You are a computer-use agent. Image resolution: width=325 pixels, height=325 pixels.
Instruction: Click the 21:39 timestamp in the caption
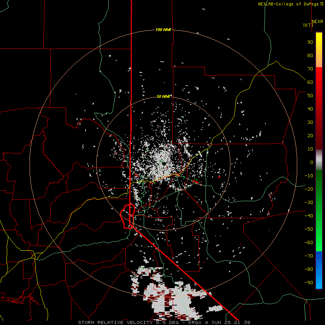pos(242,322)
